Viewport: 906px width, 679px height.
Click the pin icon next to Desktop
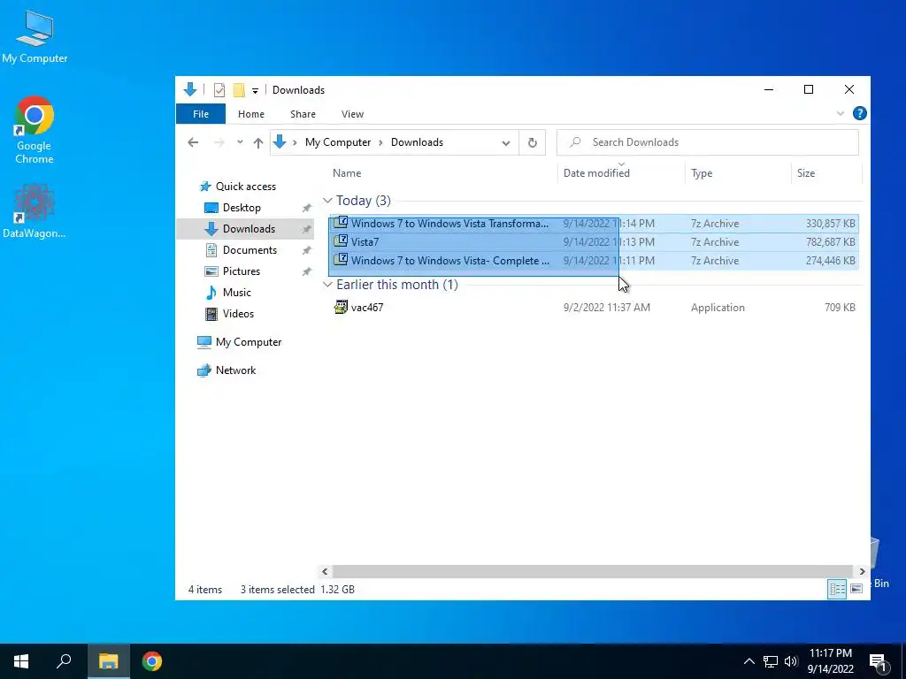pos(306,208)
